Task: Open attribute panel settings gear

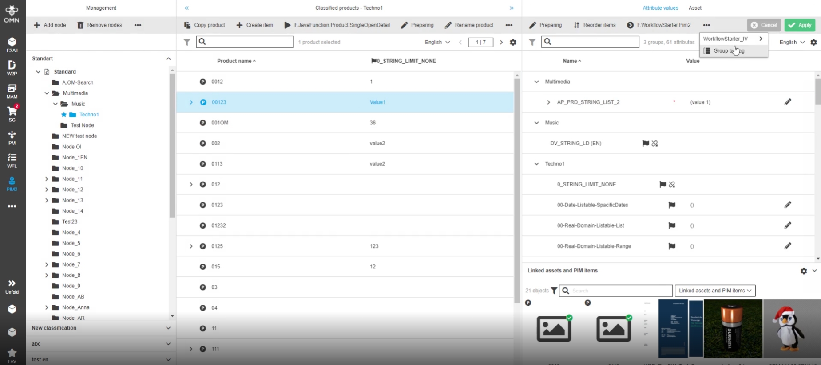Action: click(813, 42)
